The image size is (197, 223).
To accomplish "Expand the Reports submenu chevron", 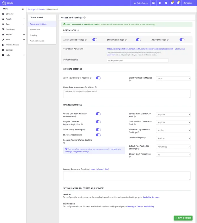I will click(24, 34).
